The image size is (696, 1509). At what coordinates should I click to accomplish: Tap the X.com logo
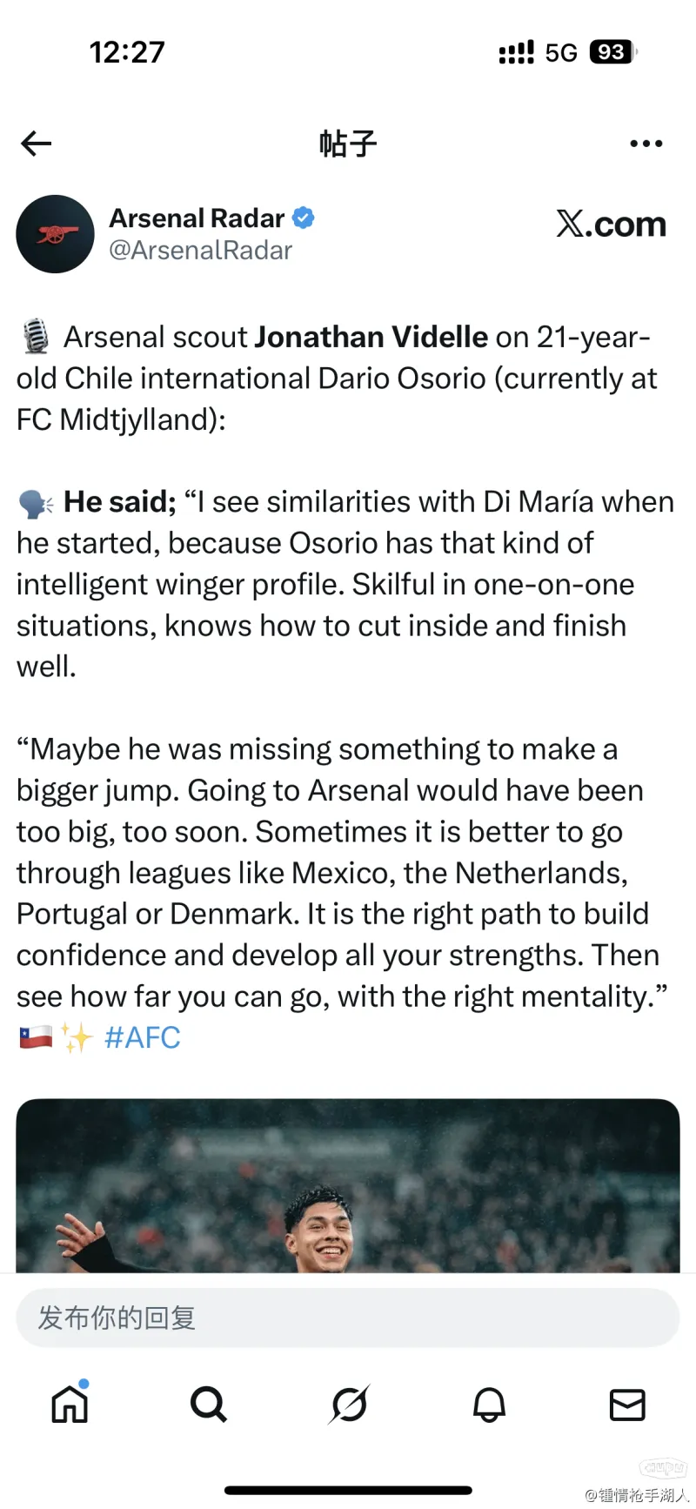tap(611, 225)
